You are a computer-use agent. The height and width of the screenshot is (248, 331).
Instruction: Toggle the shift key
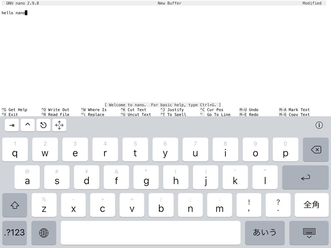[x=15, y=205]
